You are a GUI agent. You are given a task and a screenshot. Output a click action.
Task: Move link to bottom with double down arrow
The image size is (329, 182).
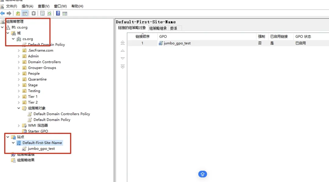point(122,66)
